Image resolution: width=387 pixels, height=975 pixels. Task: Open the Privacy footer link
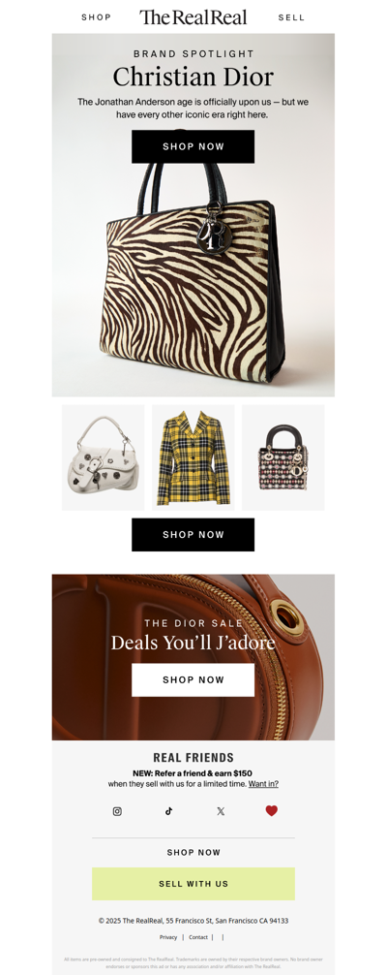[x=168, y=937]
